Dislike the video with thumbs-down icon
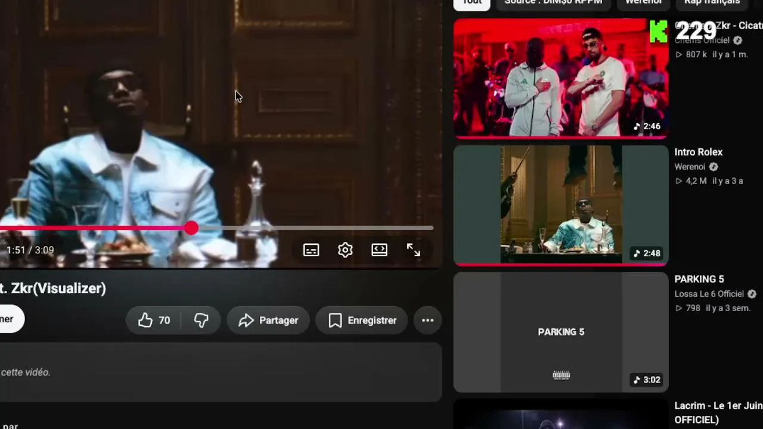763x429 pixels. tap(201, 321)
